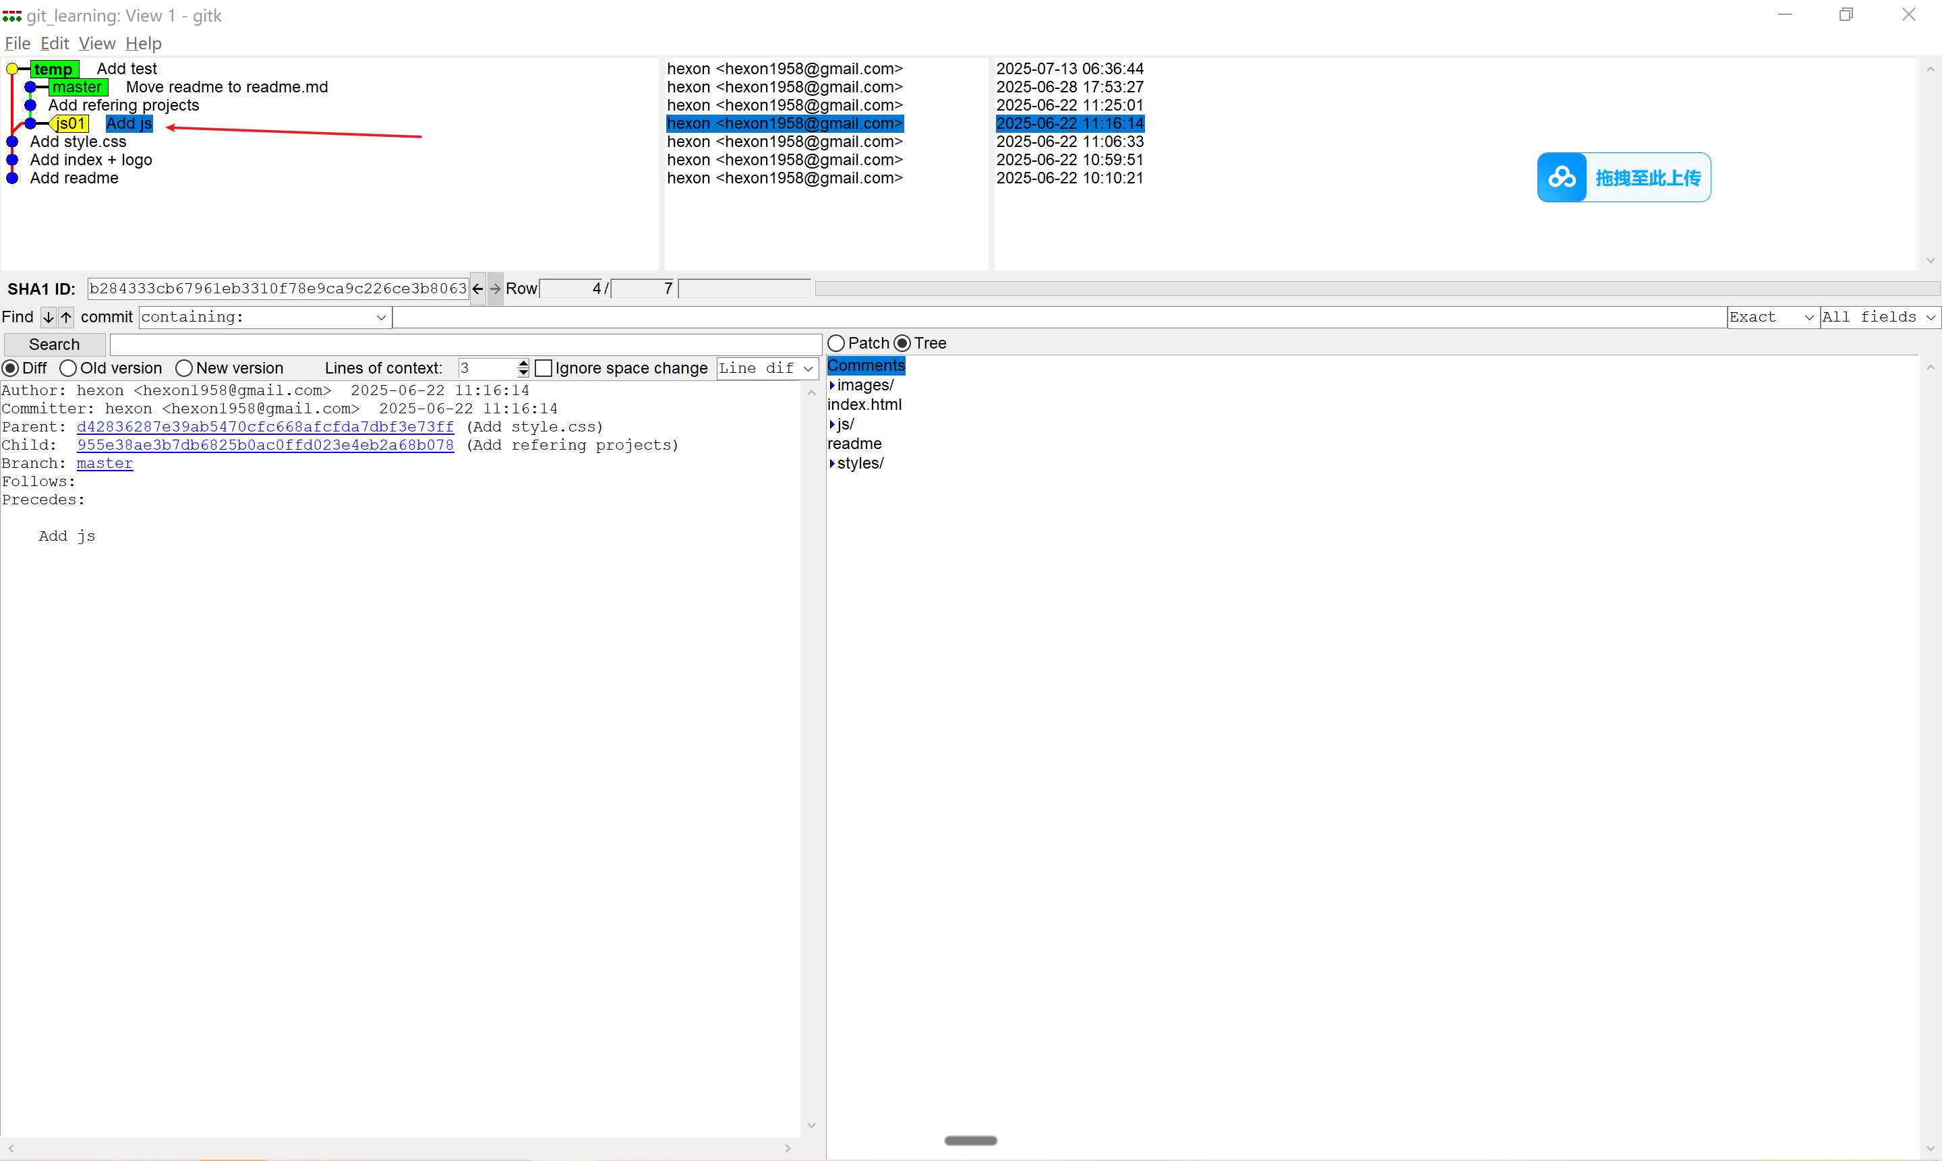
Task: Click the find next down arrow
Action: [48, 317]
